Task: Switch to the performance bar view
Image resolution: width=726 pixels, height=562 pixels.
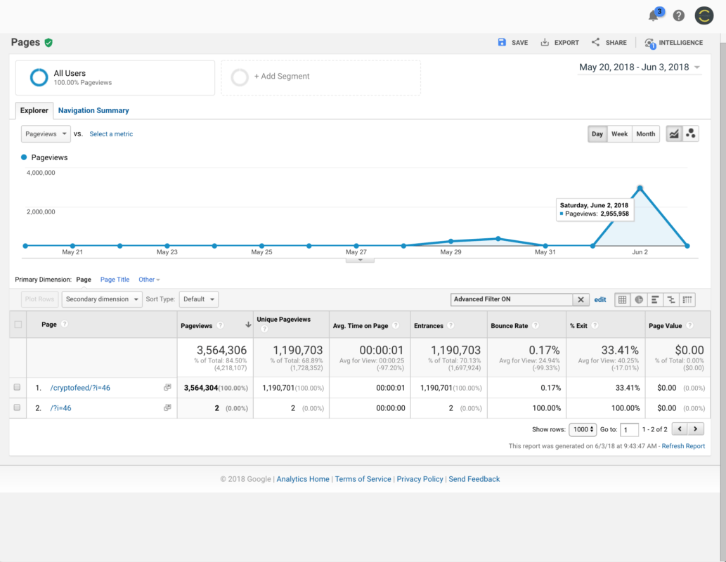Action: pyautogui.click(x=656, y=299)
